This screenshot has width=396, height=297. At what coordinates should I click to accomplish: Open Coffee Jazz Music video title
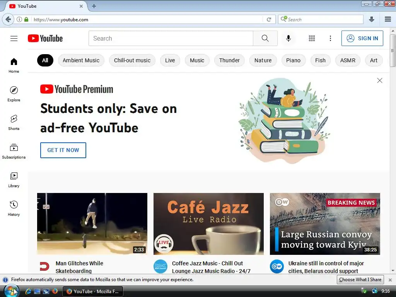click(x=211, y=267)
